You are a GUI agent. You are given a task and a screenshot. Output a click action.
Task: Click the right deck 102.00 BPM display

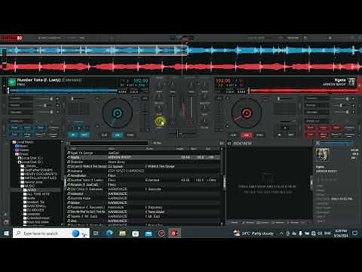[223, 81]
